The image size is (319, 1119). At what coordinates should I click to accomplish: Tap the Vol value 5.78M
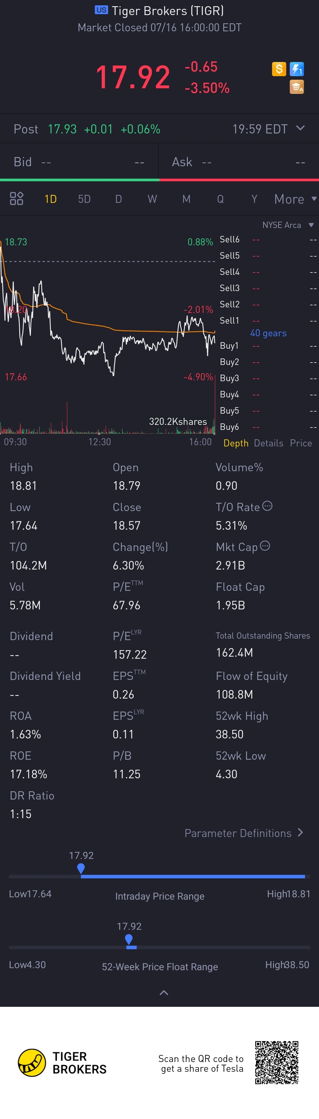pyautogui.click(x=25, y=605)
